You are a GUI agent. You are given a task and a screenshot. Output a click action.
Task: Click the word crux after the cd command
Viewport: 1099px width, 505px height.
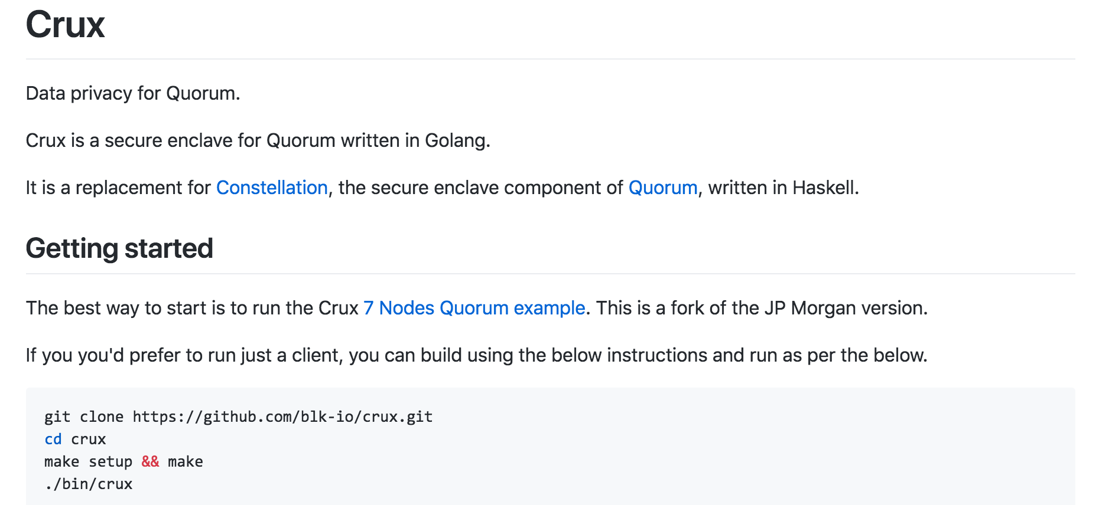click(x=89, y=440)
